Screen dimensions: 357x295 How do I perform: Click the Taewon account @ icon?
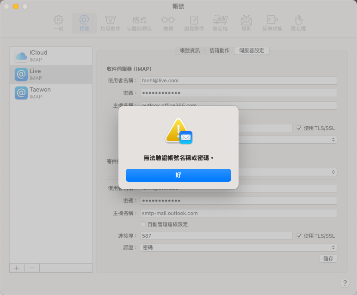click(21, 93)
